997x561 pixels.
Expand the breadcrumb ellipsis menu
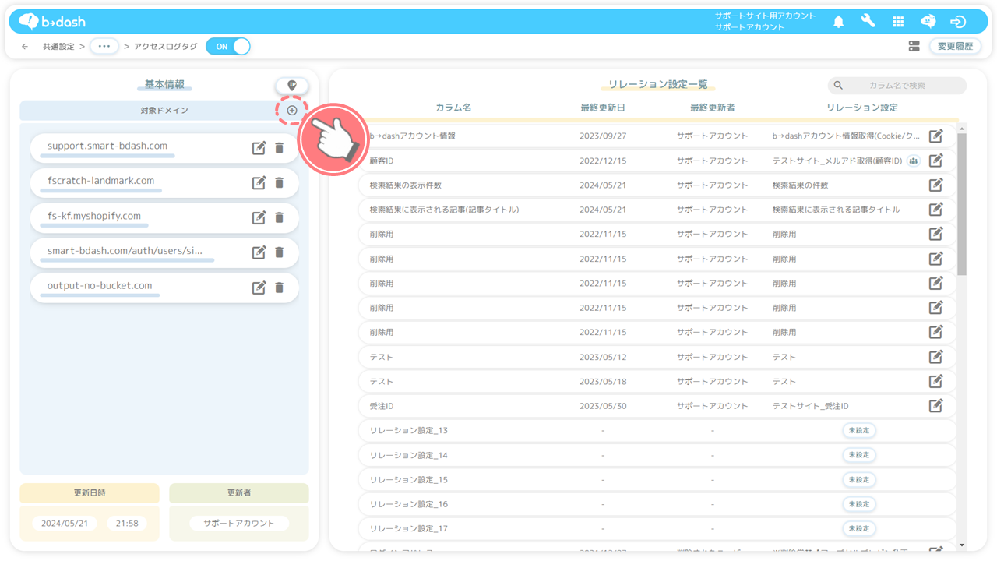[104, 47]
